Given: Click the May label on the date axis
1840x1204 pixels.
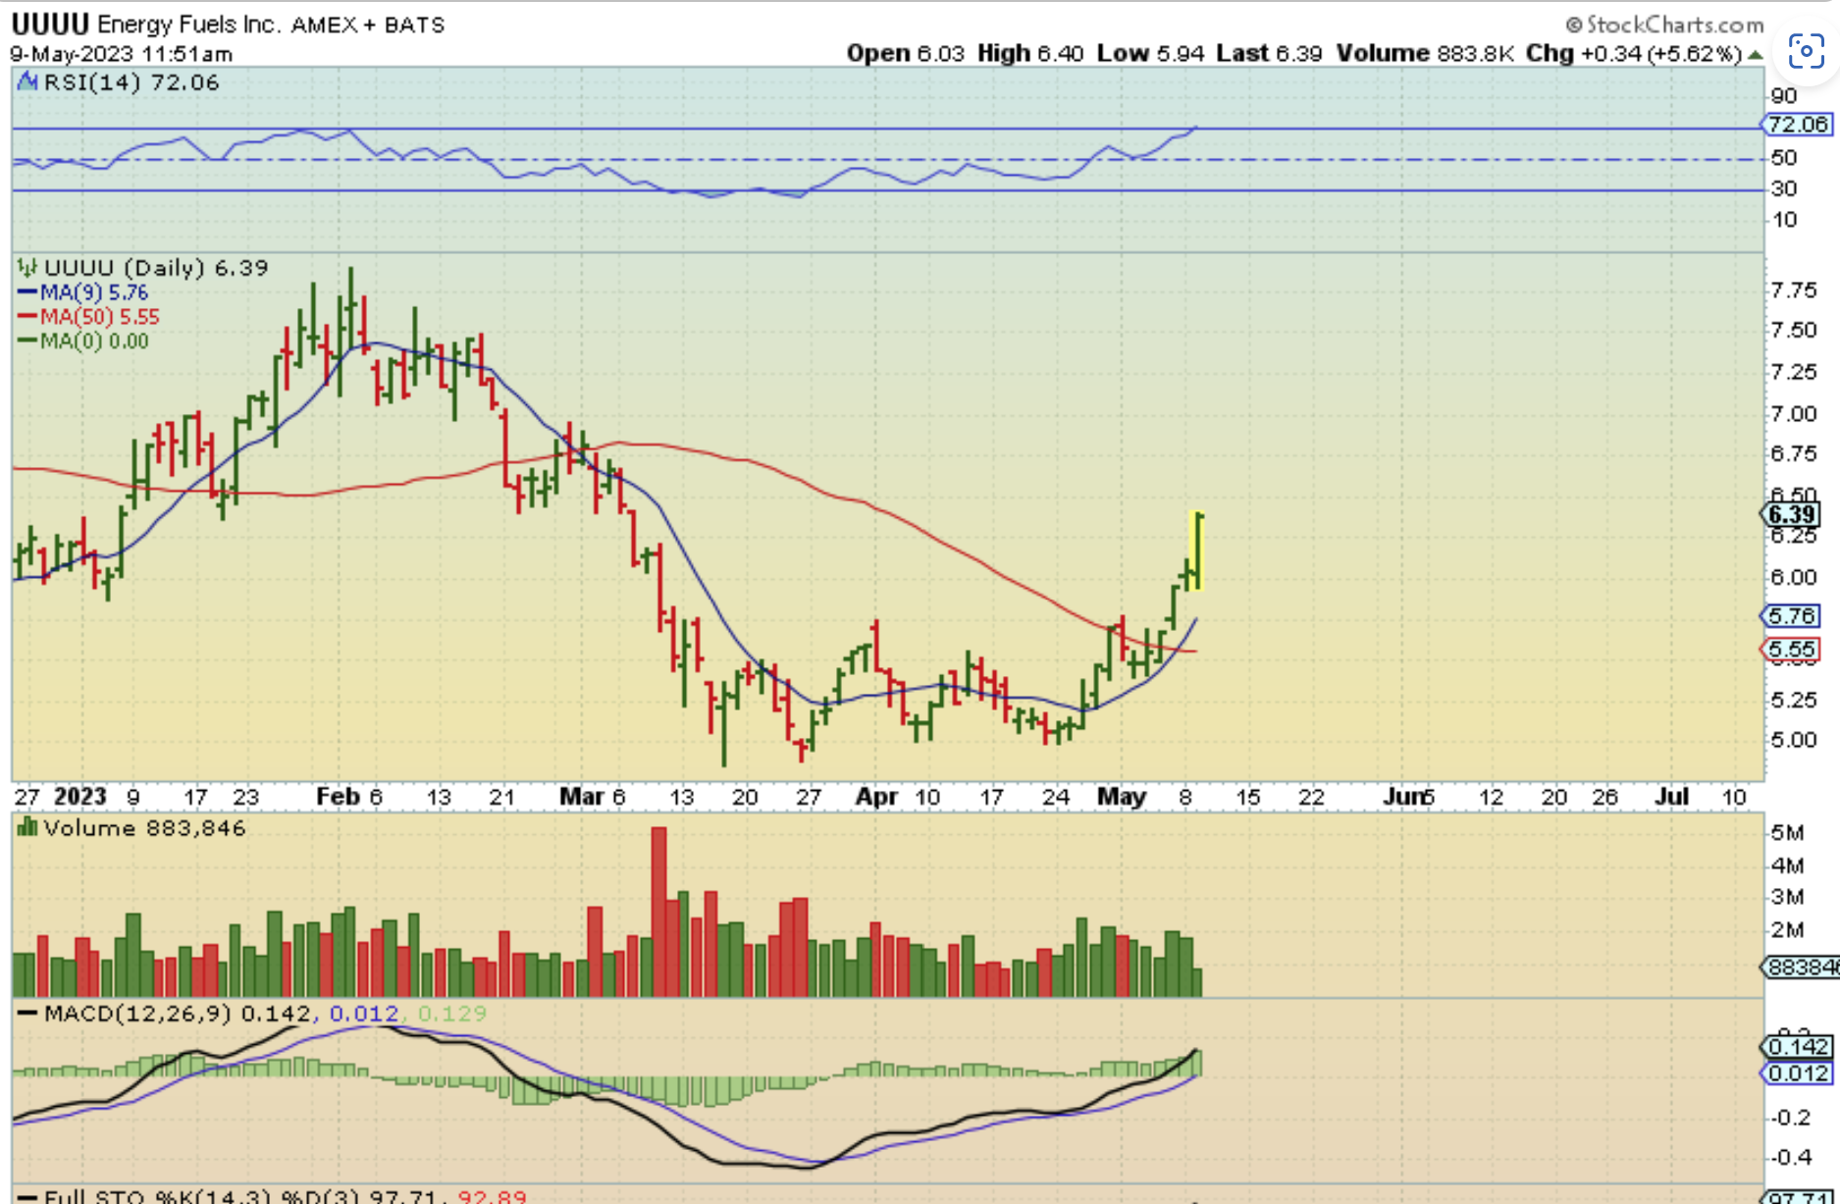Looking at the screenshot, I should point(1122,796).
